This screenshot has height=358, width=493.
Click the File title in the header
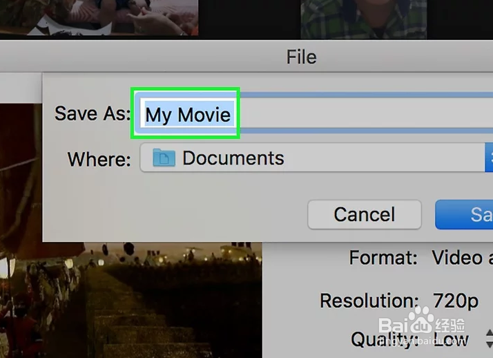tap(301, 57)
